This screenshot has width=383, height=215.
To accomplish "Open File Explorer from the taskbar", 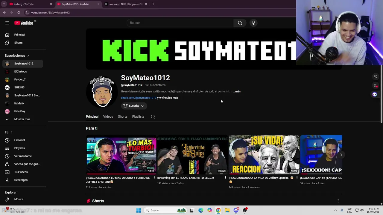I will click(227, 210).
